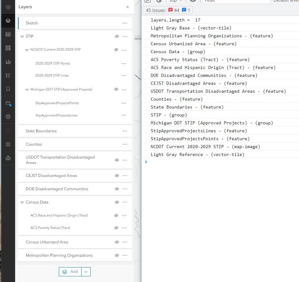
Task: Open options for Metropolitan Planning Organizations layer
Action: (x=125, y=255)
